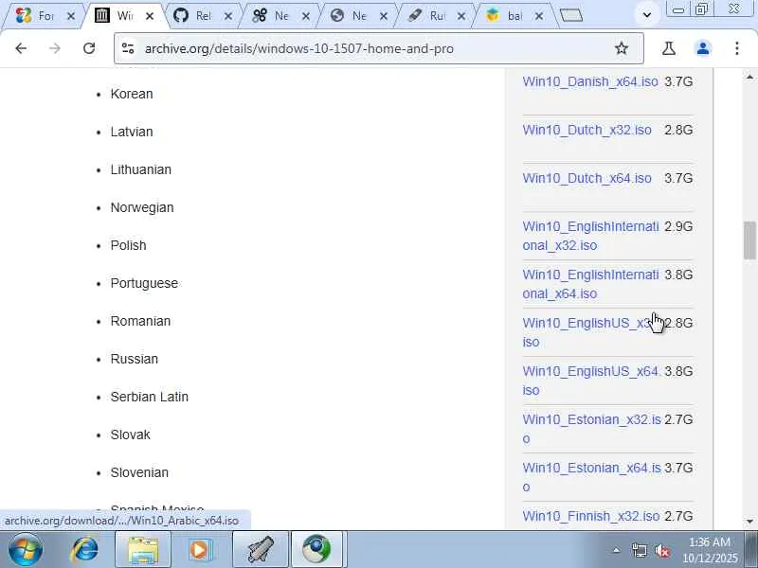Go back to the previous page
This screenshot has height=568, width=758.
pos(21,48)
